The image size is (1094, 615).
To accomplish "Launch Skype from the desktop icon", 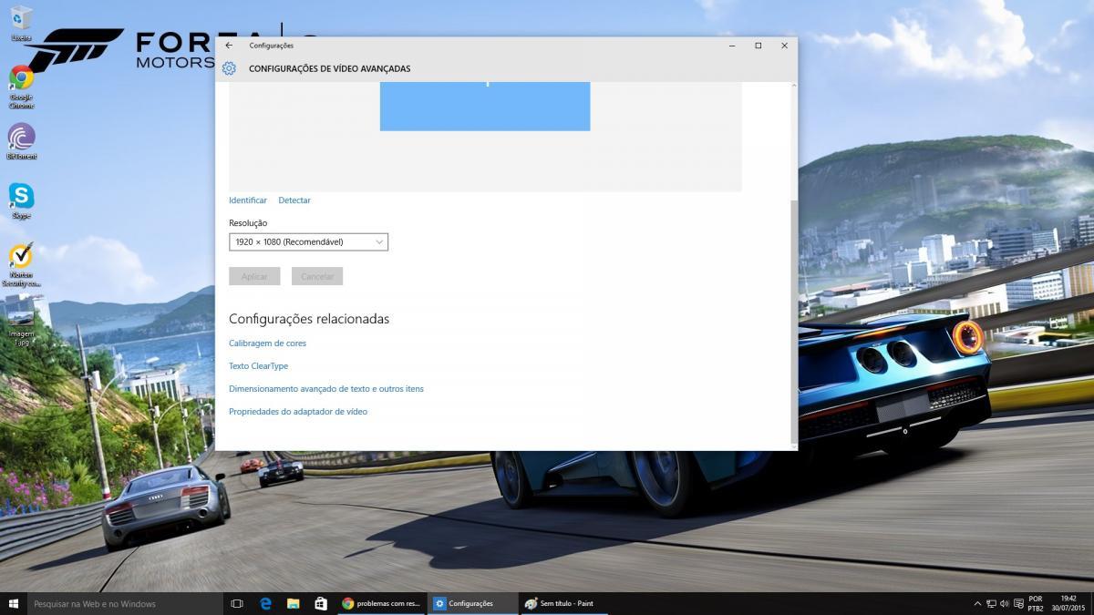I will pyautogui.click(x=21, y=200).
